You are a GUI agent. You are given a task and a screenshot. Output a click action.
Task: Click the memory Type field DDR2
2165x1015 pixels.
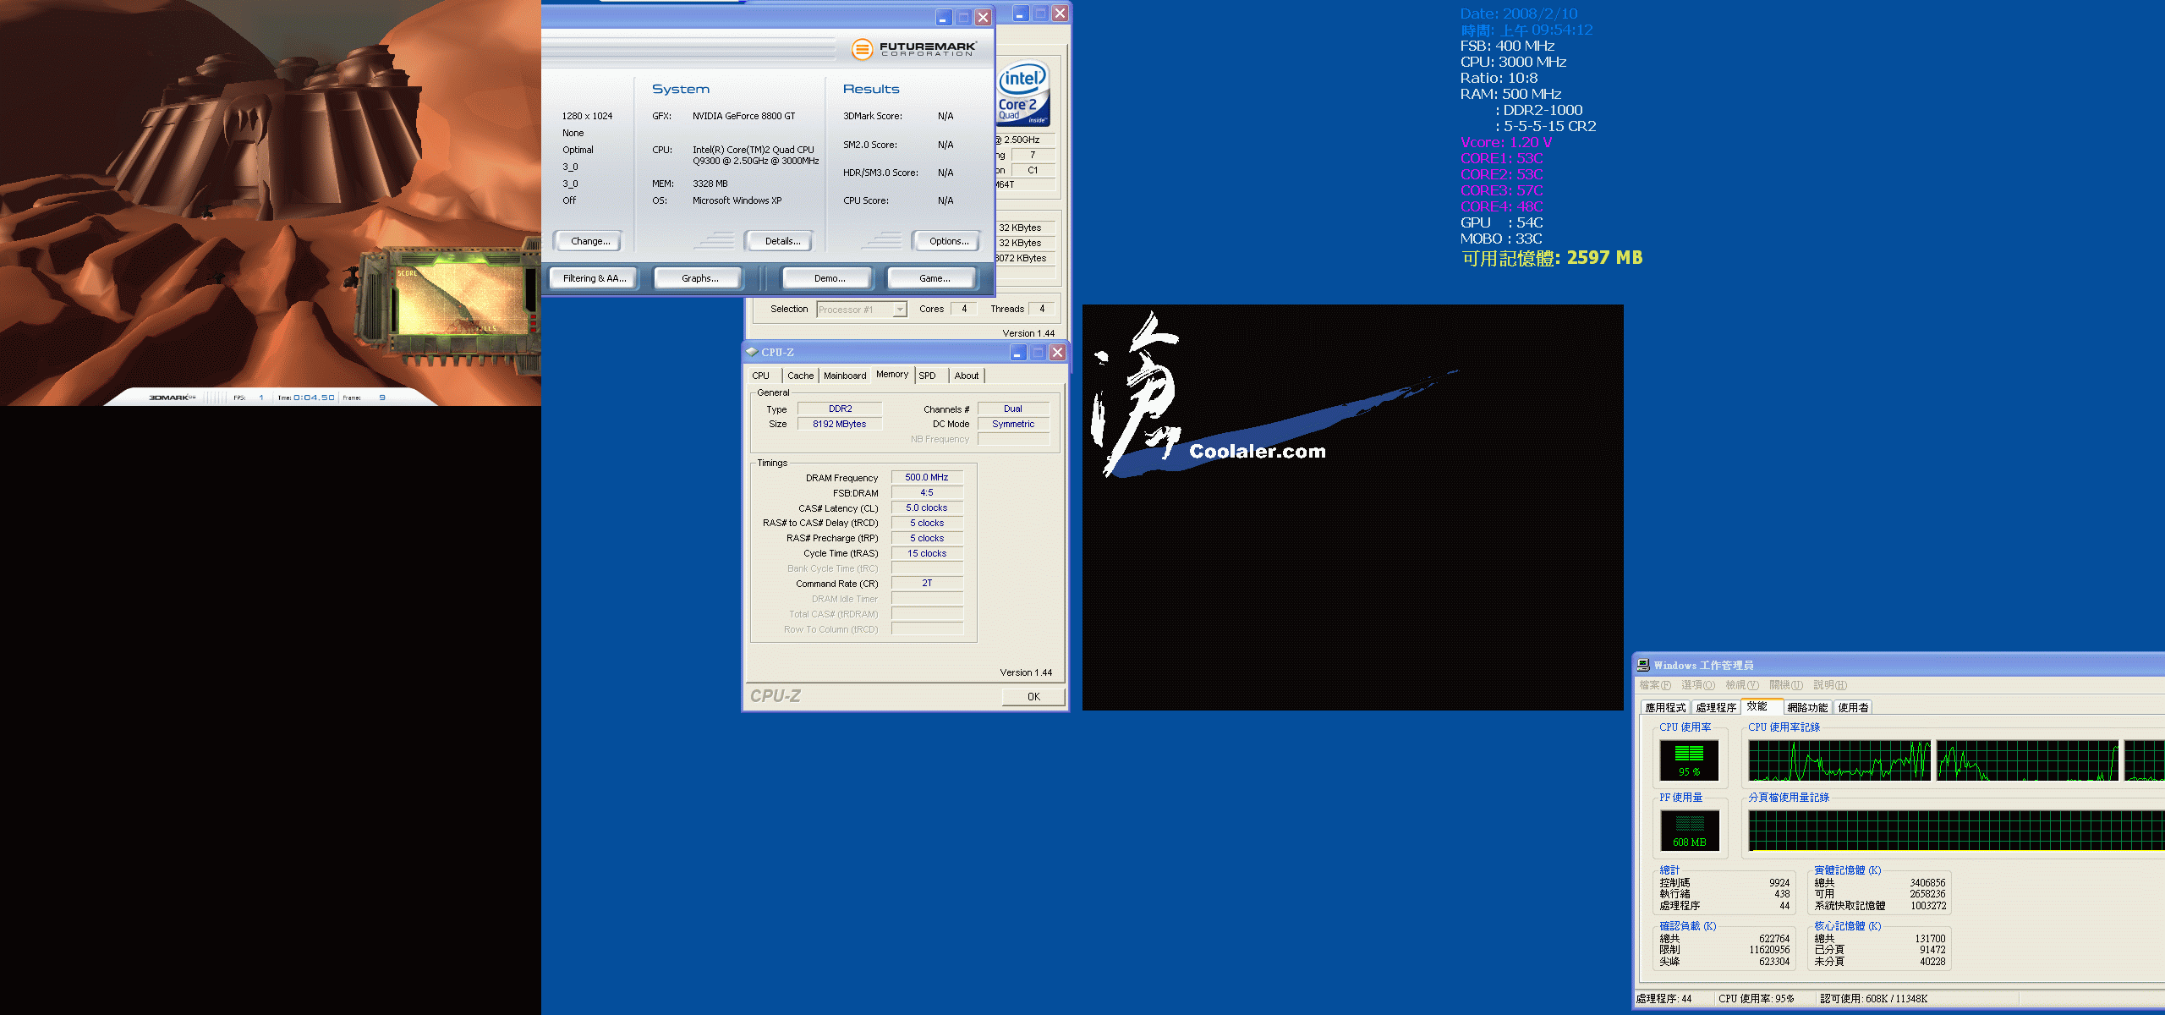840,409
